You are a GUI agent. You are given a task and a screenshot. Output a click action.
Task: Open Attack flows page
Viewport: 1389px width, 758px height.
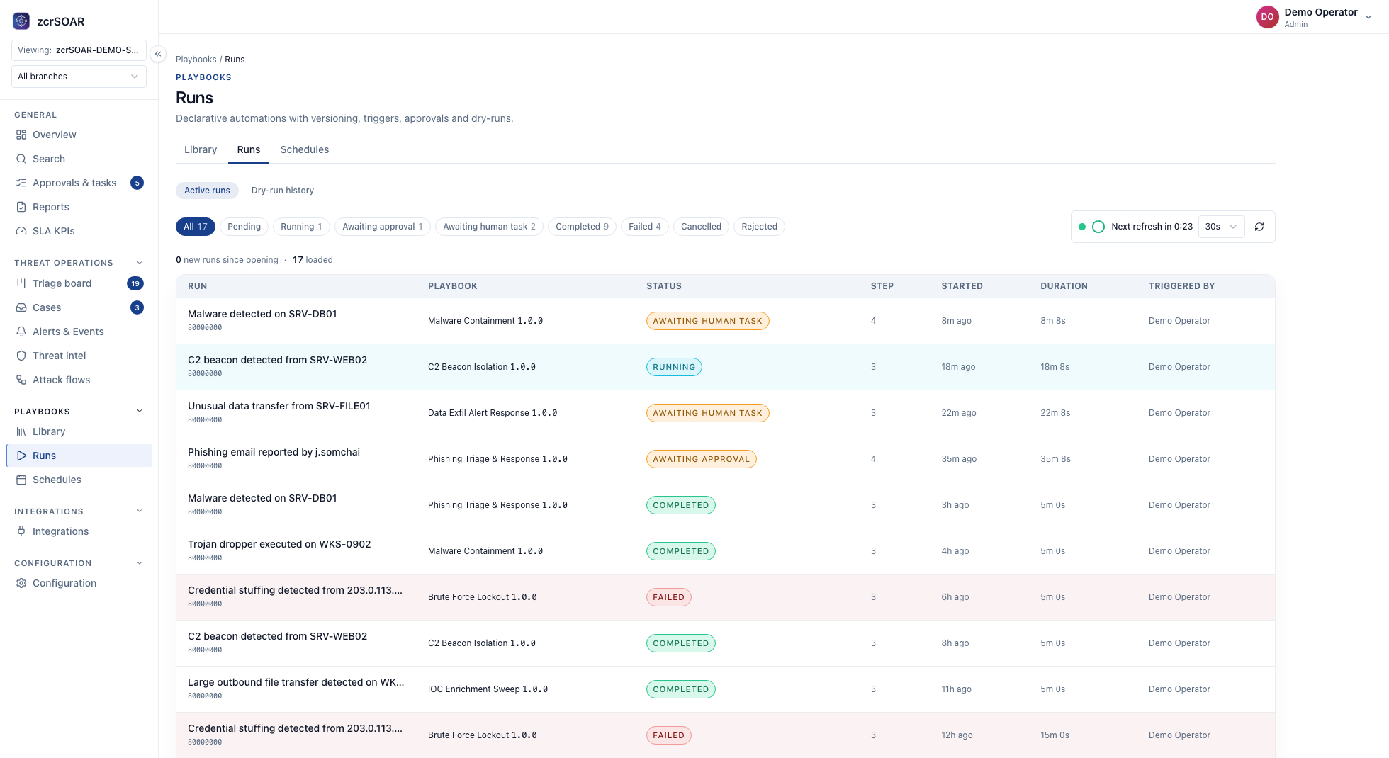coord(79,380)
